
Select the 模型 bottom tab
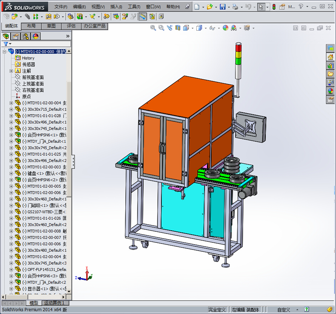coord(33,303)
